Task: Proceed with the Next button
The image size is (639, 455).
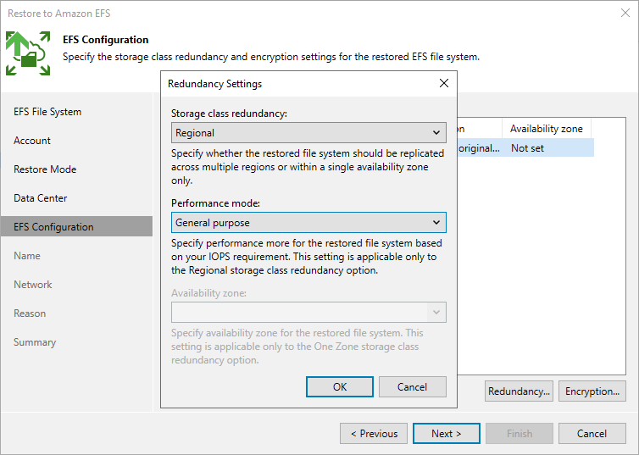Action: click(447, 434)
